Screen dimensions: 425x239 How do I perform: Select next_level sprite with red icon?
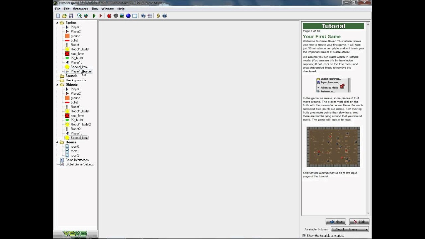click(77, 54)
